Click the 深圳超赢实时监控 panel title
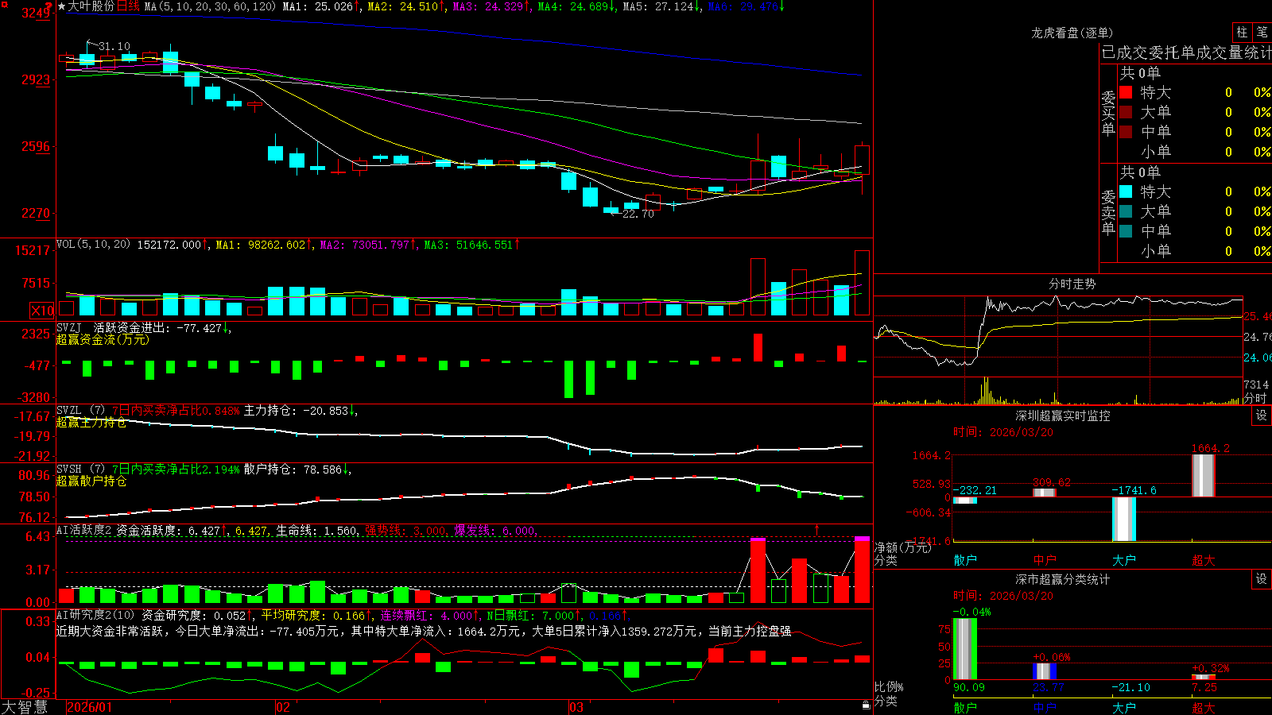 click(x=1062, y=415)
